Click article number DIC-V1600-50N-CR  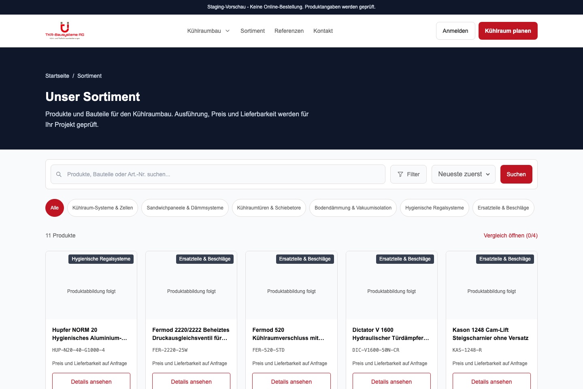(x=376, y=350)
